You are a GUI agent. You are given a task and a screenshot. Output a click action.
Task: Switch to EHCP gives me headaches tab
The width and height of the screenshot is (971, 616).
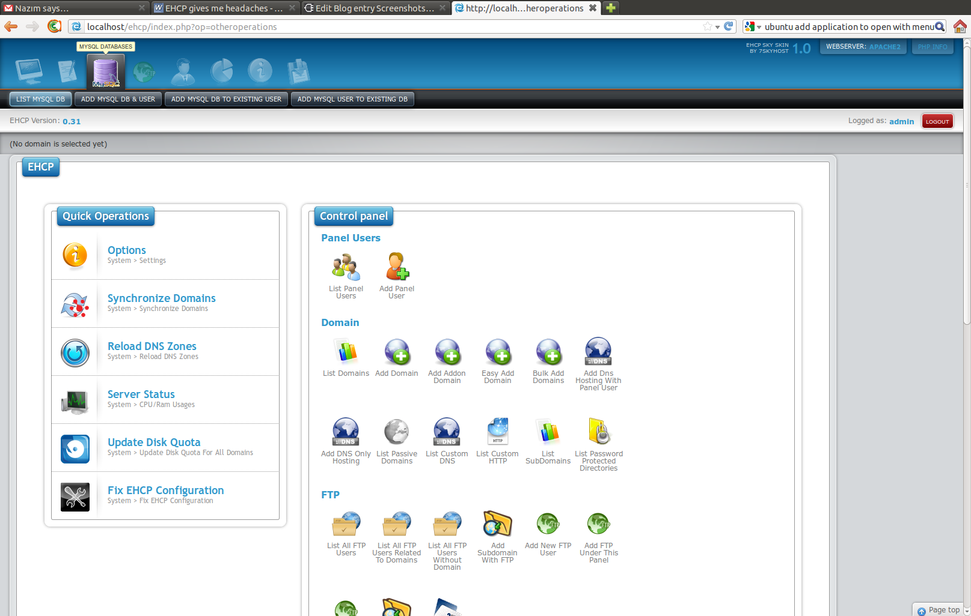click(x=224, y=8)
